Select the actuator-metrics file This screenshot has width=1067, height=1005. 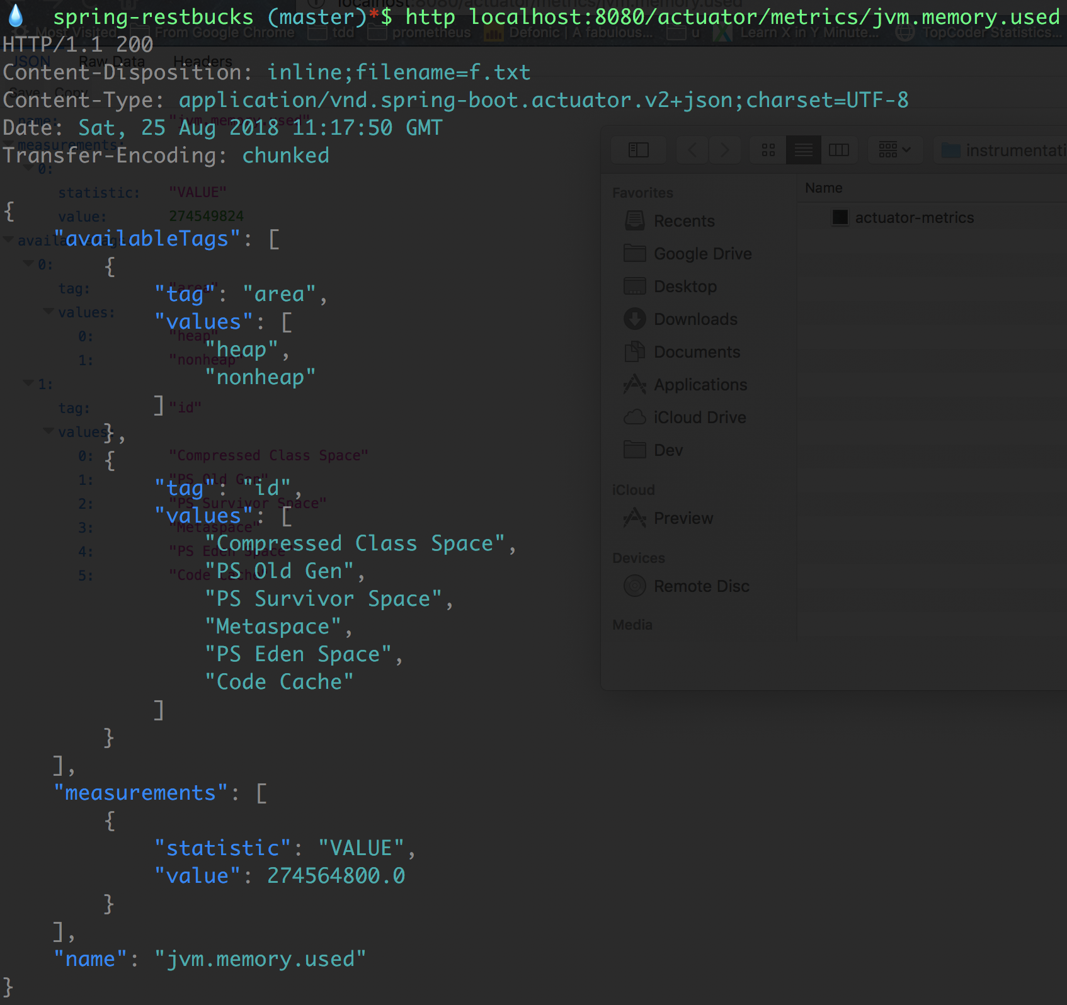point(913,218)
